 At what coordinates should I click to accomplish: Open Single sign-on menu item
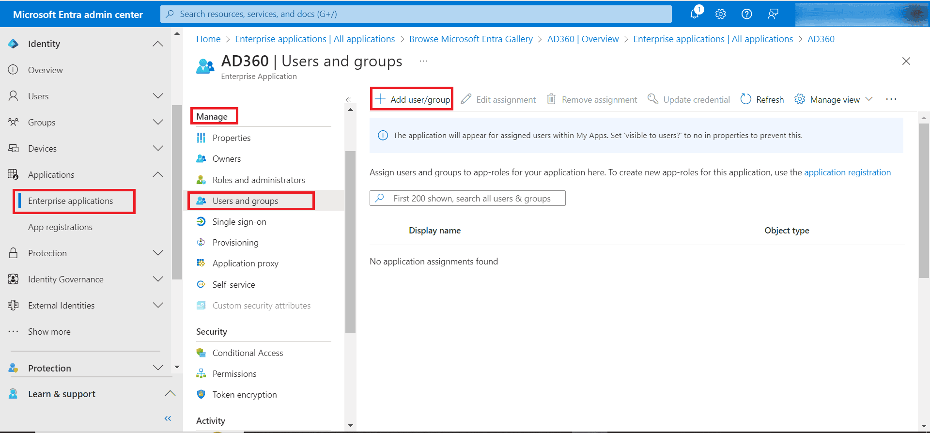tap(239, 222)
